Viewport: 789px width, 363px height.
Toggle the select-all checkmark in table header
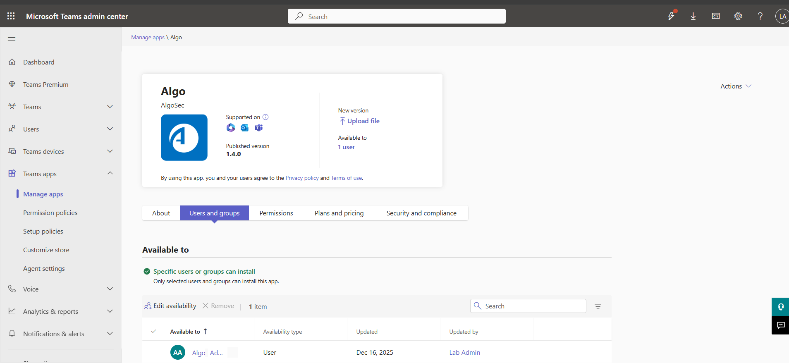point(153,332)
